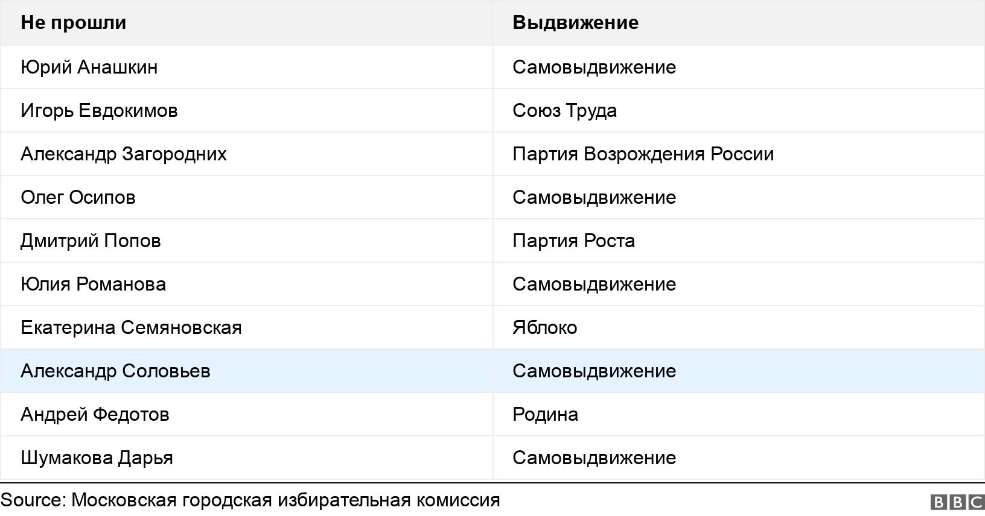Click the 'Союз Труда' cell
This screenshot has width=985, height=516.
[x=564, y=110]
